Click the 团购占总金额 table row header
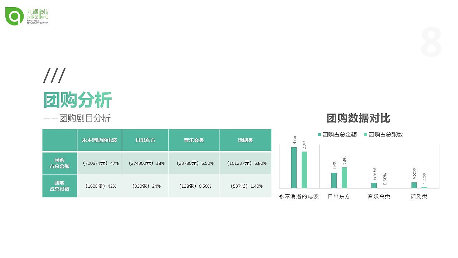 click(x=59, y=163)
